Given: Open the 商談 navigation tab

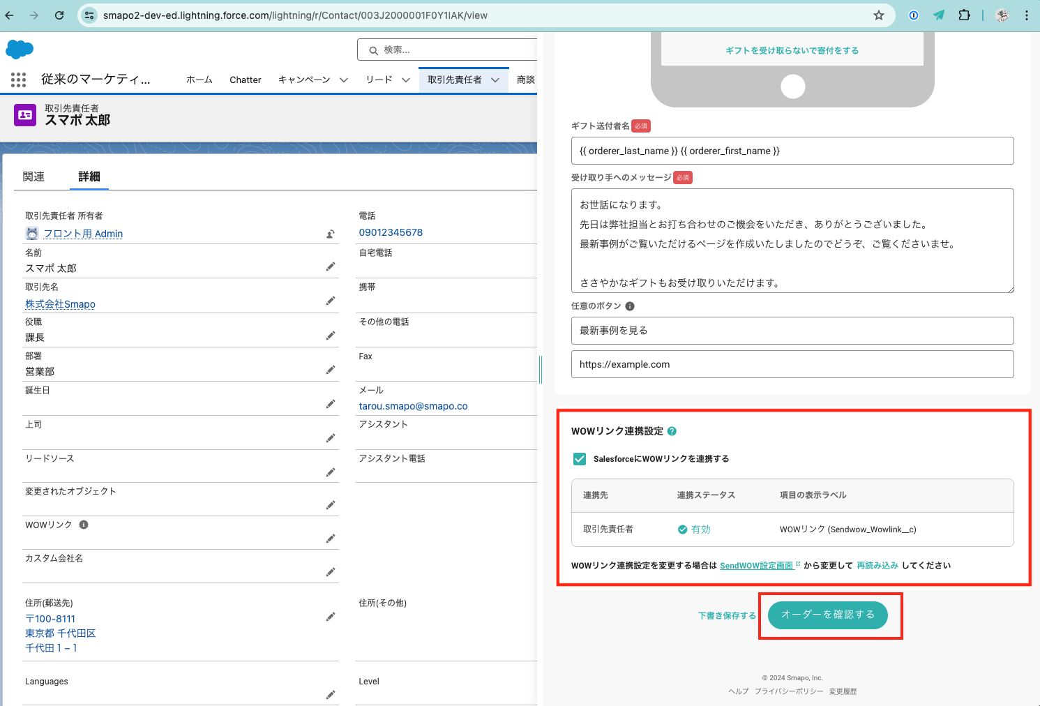Looking at the screenshot, I should pos(526,80).
